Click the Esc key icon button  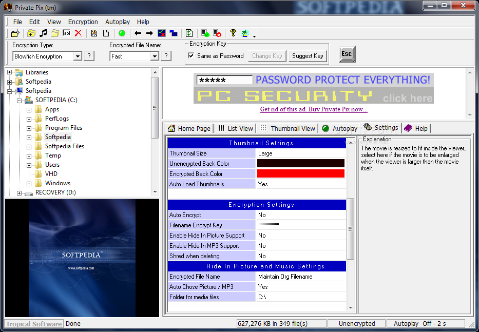(347, 54)
